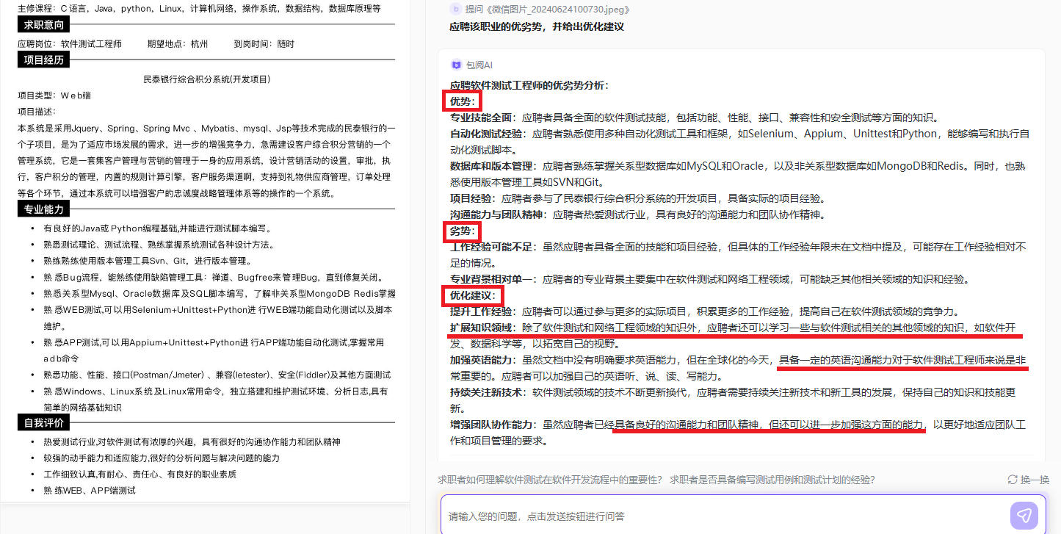Image resolution: width=1061 pixels, height=534 pixels.
Task: Click the 换一换 text to refresh suggestions
Action: [x=1035, y=480]
